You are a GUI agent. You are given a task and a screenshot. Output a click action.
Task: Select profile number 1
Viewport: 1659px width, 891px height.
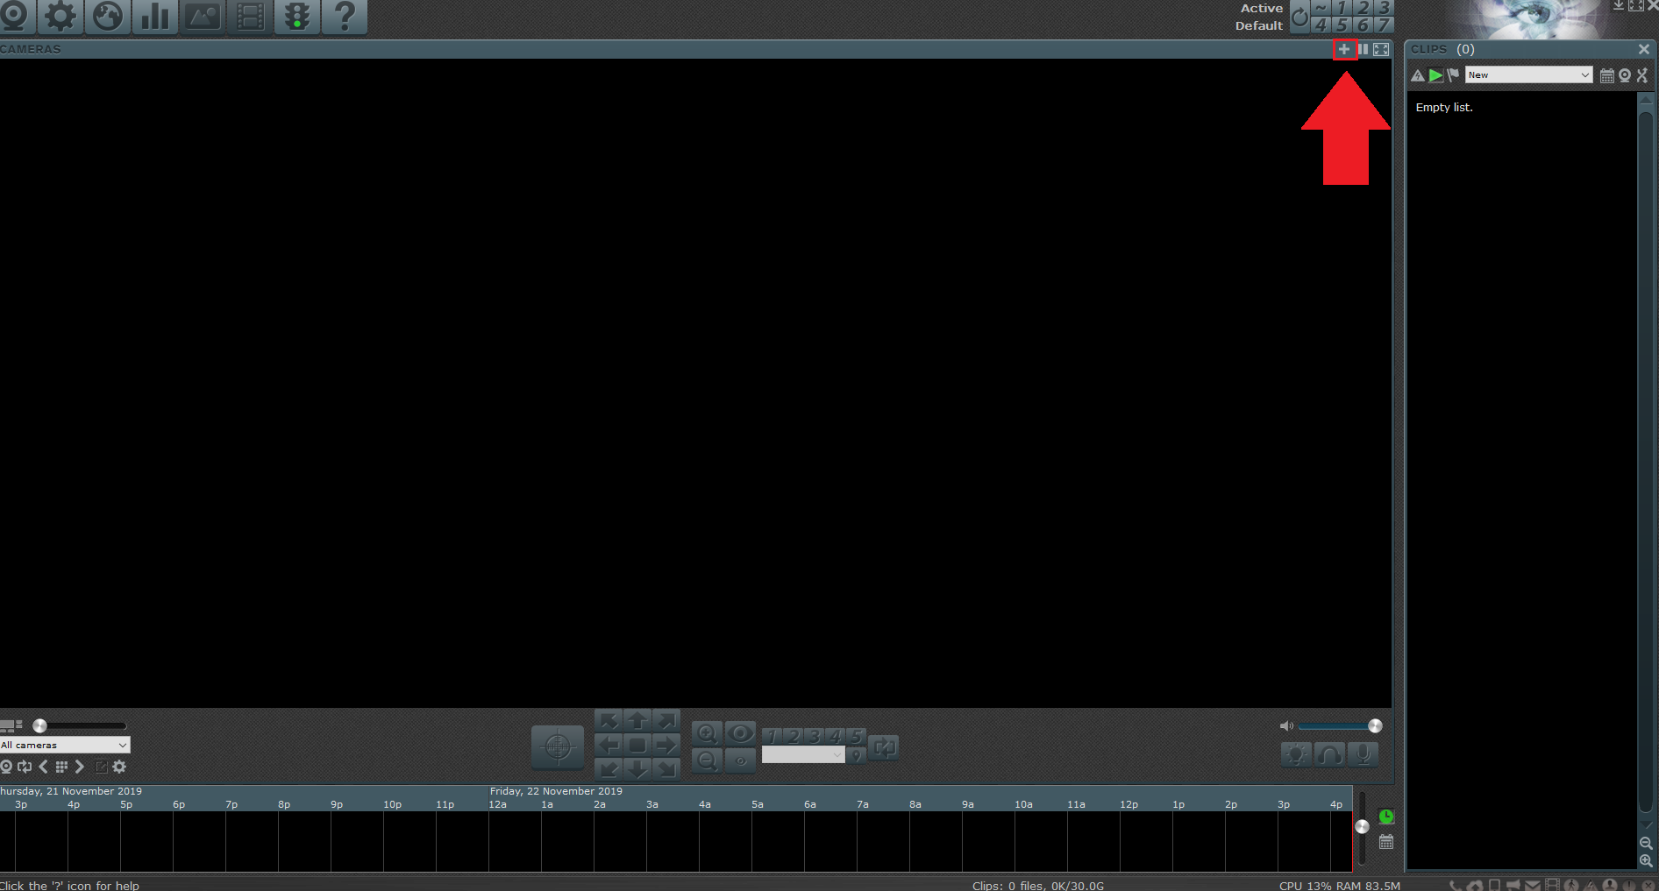[x=1342, y=8]
